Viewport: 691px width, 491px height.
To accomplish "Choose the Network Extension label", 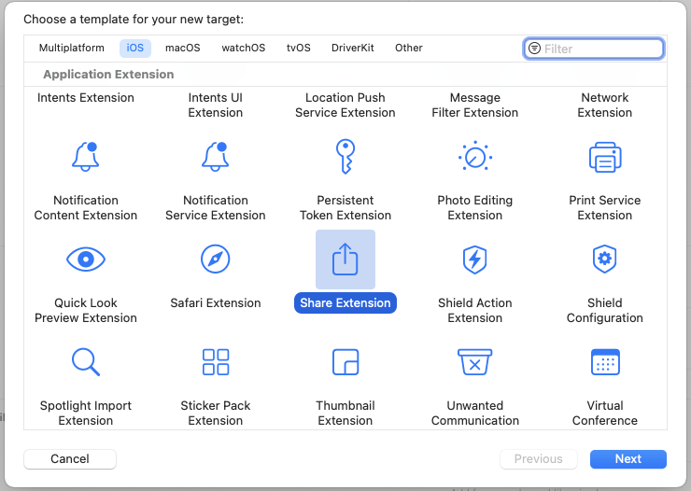I will (605, 105).
